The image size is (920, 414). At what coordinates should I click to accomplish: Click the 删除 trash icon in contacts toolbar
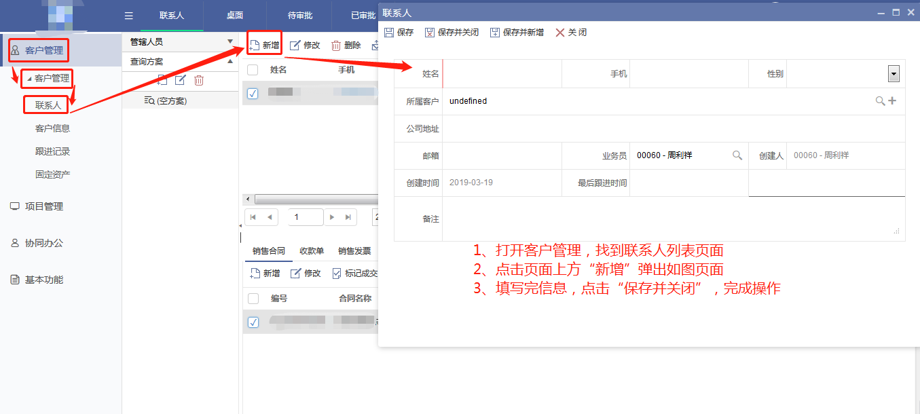336,45
